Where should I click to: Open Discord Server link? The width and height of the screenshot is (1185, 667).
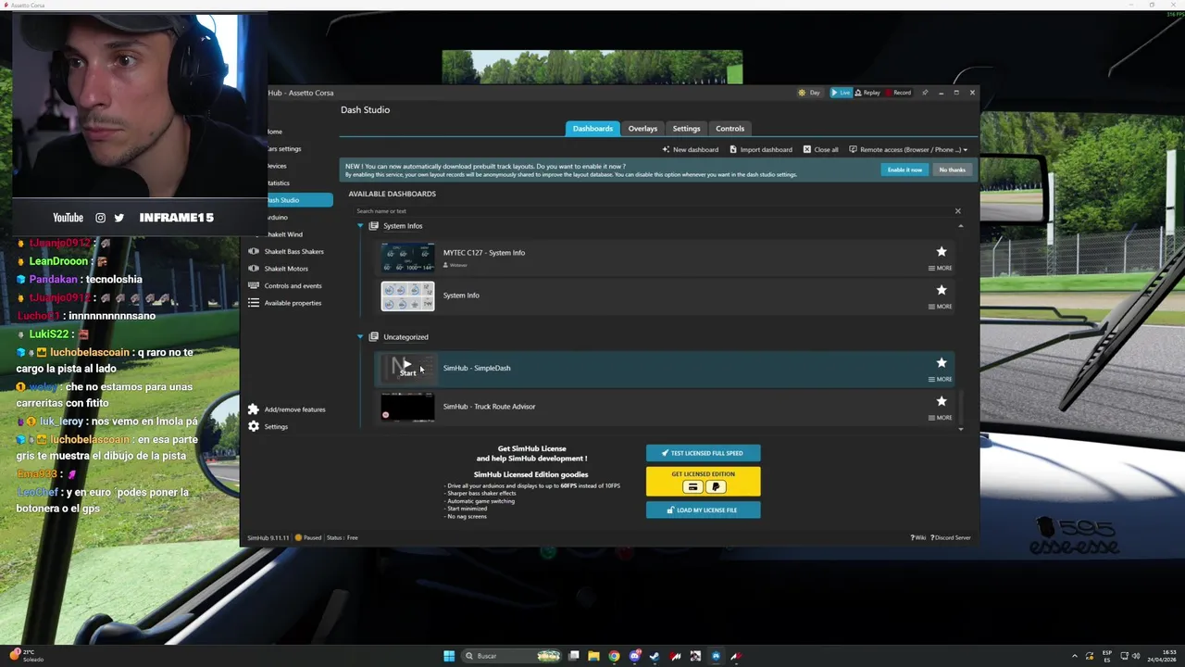click(x=951, y=537)
